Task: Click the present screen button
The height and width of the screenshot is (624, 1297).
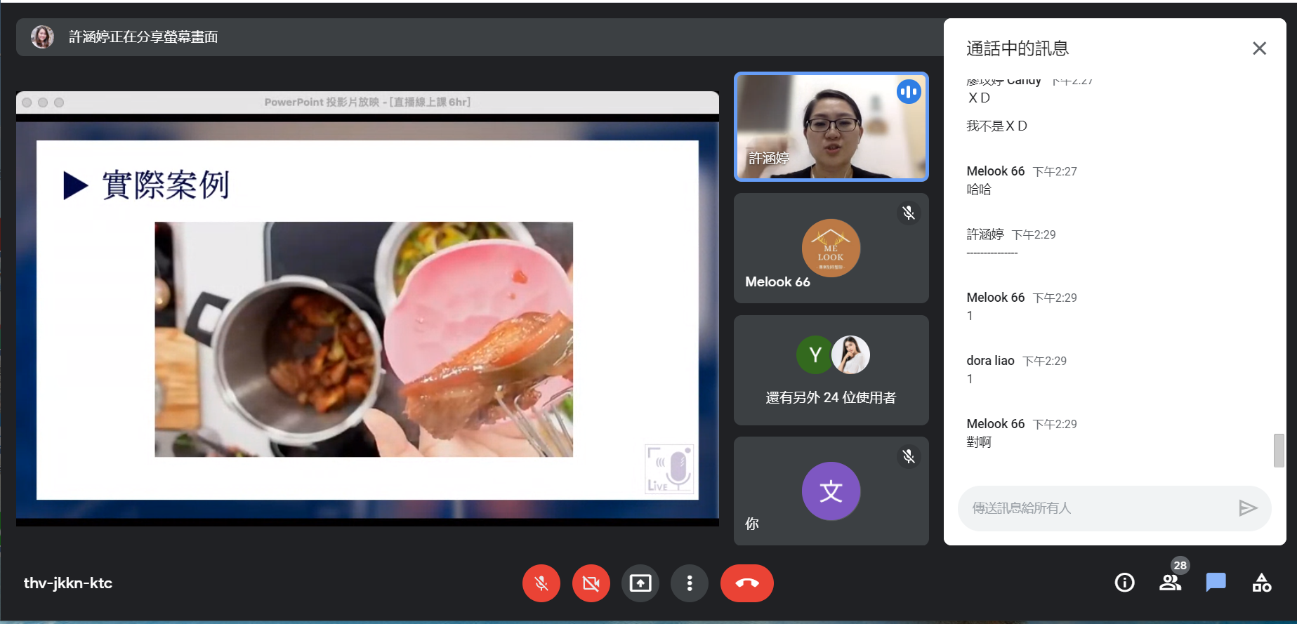Action: pos(640,583)
